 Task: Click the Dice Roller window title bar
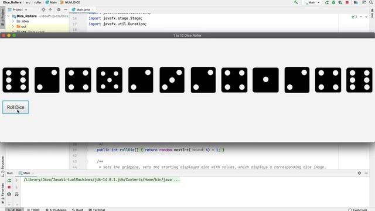pos(187,35)
